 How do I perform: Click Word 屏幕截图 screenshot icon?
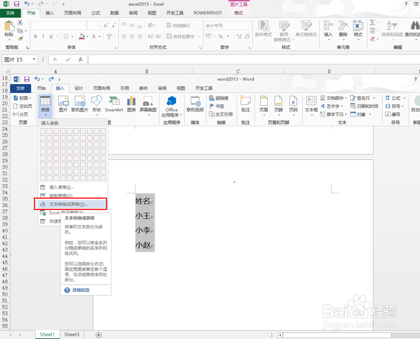coord(148,101)
